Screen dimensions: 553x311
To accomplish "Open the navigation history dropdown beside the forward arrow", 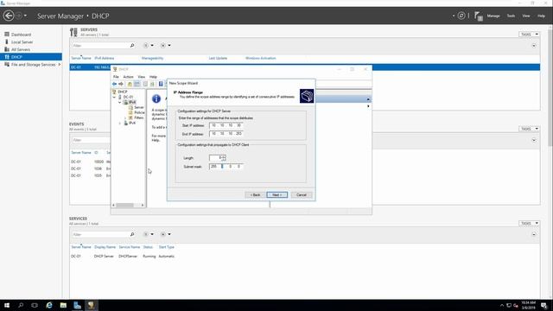I will 25,16.
